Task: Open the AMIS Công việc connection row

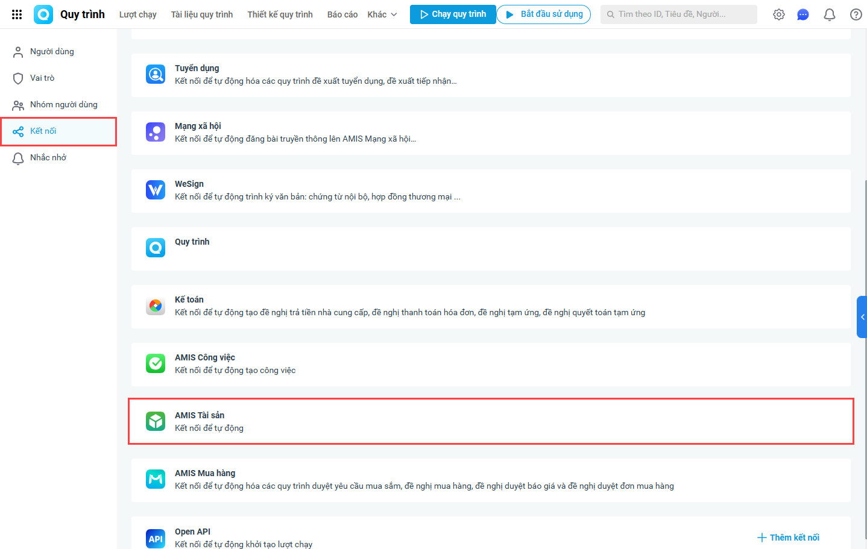Action: point(491,365)
